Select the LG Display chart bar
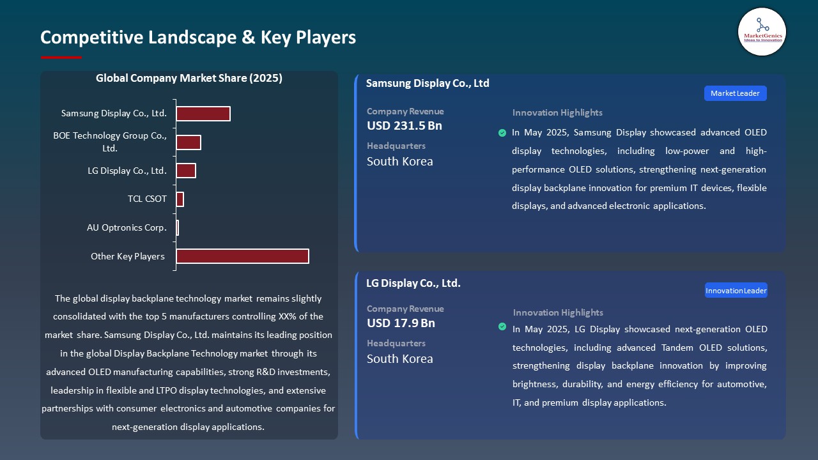Screen dimensions: 818x460 tap(186, 171)
